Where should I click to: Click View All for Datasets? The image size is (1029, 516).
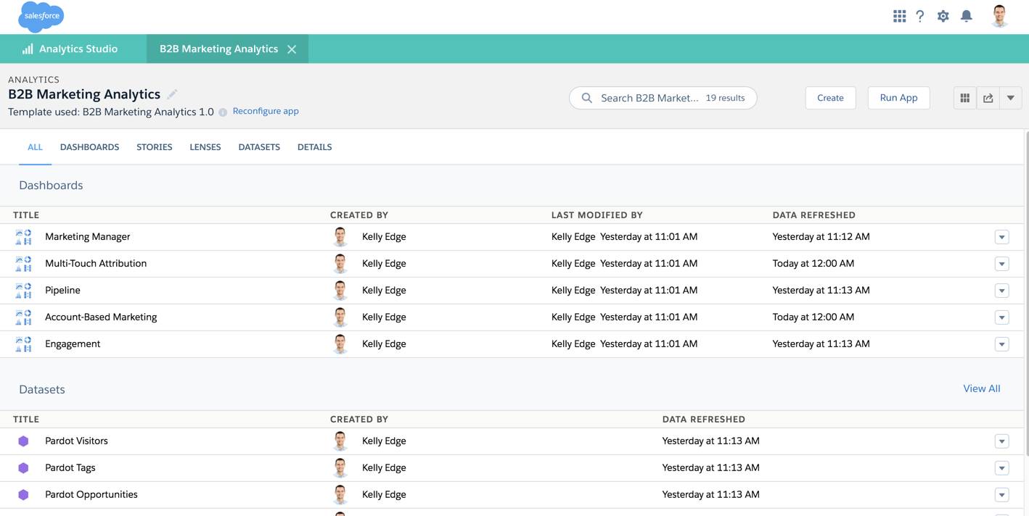pyautogui.click(x=981, y=389)
